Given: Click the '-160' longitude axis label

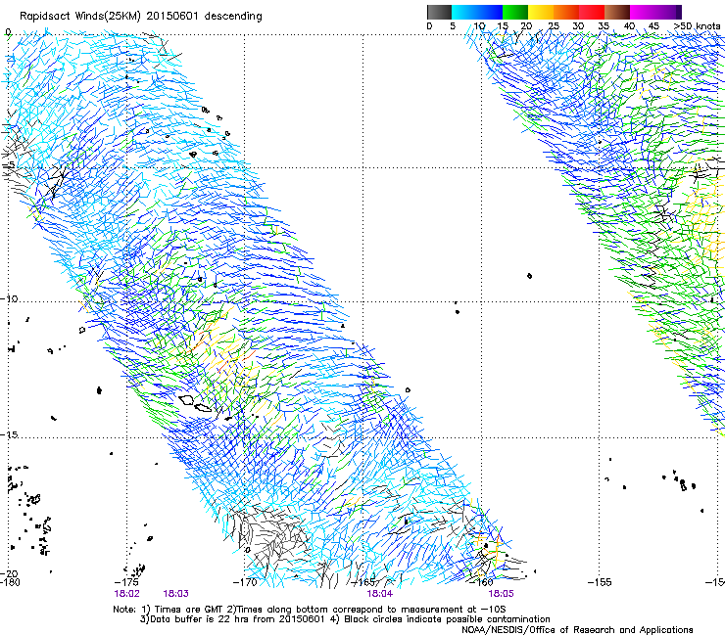Looking at the screenshot, I should (482, 582).
